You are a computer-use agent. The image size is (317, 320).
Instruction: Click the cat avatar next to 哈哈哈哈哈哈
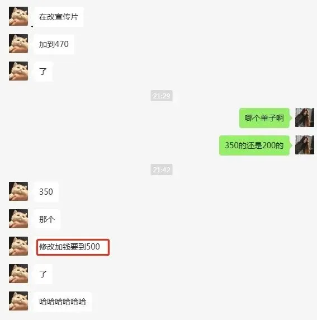pos(18,301)
